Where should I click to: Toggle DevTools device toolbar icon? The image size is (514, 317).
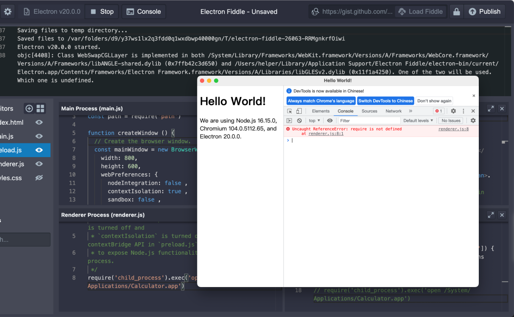[x=299, y=111]
